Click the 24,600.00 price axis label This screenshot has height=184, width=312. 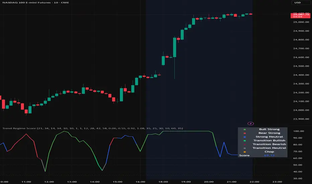[301, 57]
